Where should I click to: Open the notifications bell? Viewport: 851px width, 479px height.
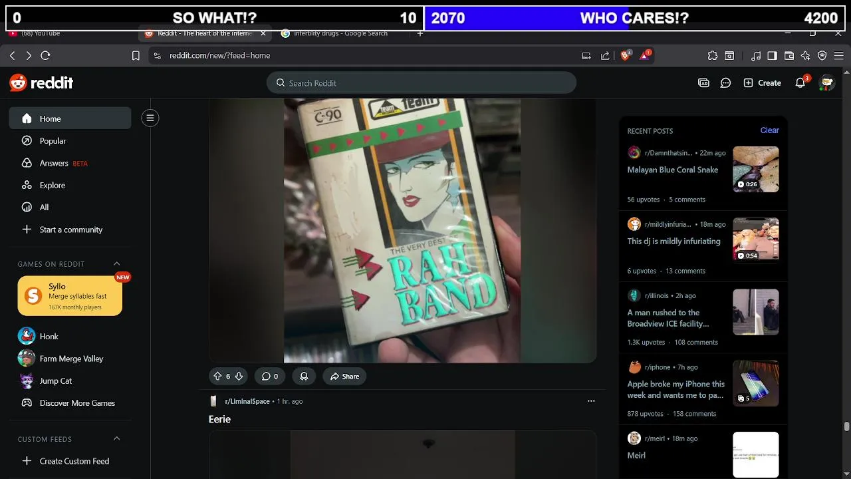click(800, 82)
